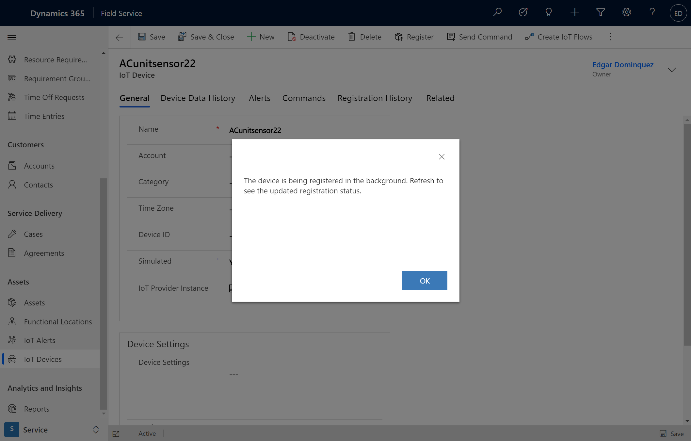Screen dimensions: 691x441
Task: Close the registration background dialog
Action: (x=442, y=156)
